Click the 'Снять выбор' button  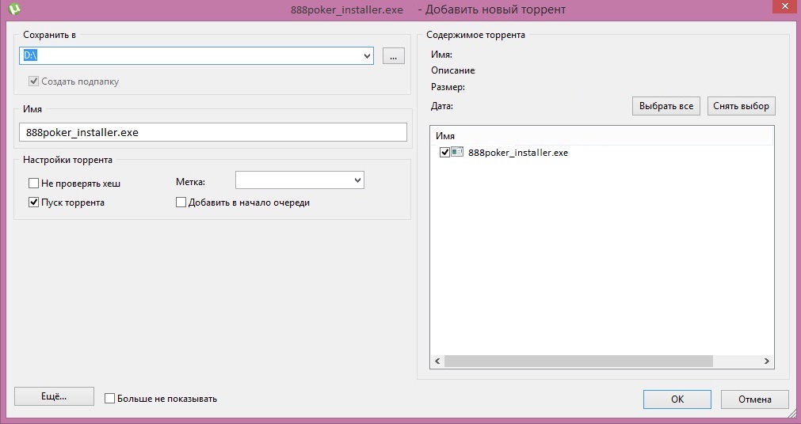742,106
